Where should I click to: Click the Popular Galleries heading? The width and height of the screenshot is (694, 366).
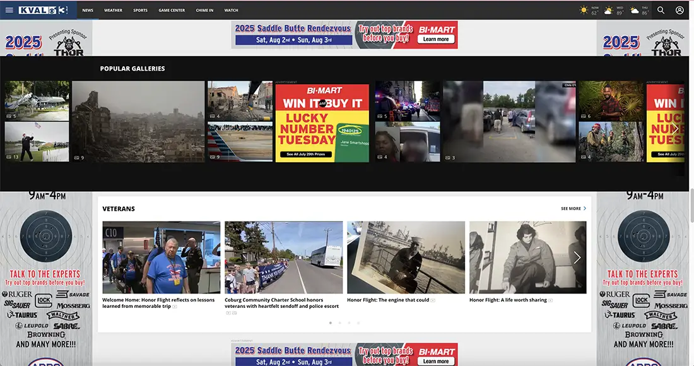[x=132, y=69]
